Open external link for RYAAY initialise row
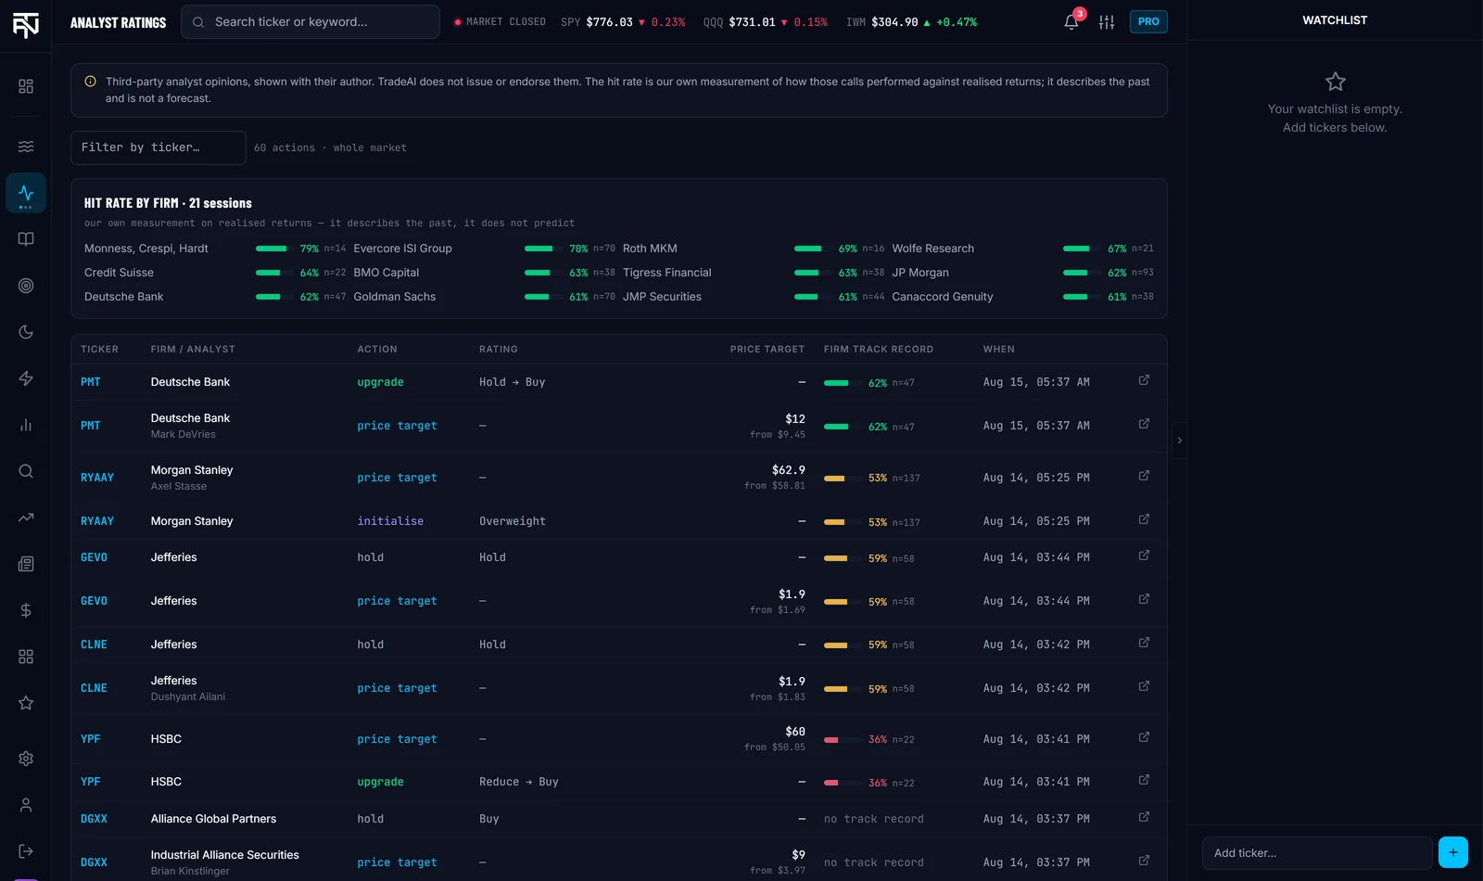The width and height of the screenshot is (1483, 881). pyautogui.click(x=1144, y=519)
